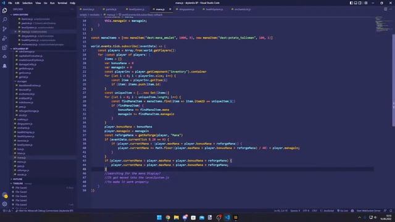Open the View menu
This screenshot has width=395, height=222.
tap(38, 3)
